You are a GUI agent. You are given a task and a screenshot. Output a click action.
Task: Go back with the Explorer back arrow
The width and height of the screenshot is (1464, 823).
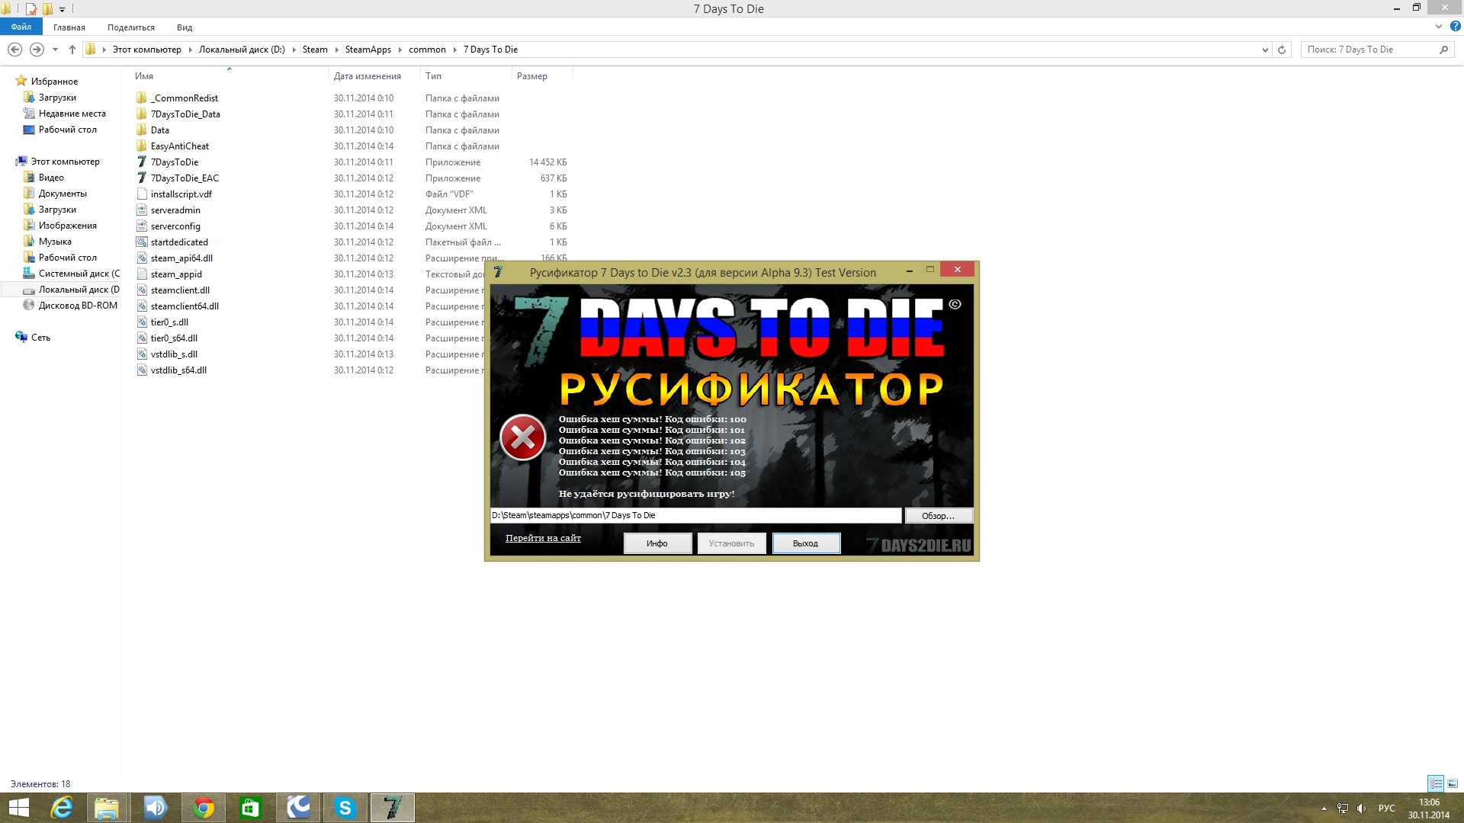(x=14, y=50)
